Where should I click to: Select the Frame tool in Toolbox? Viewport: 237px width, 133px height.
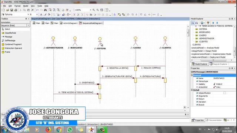coord(6,52)
